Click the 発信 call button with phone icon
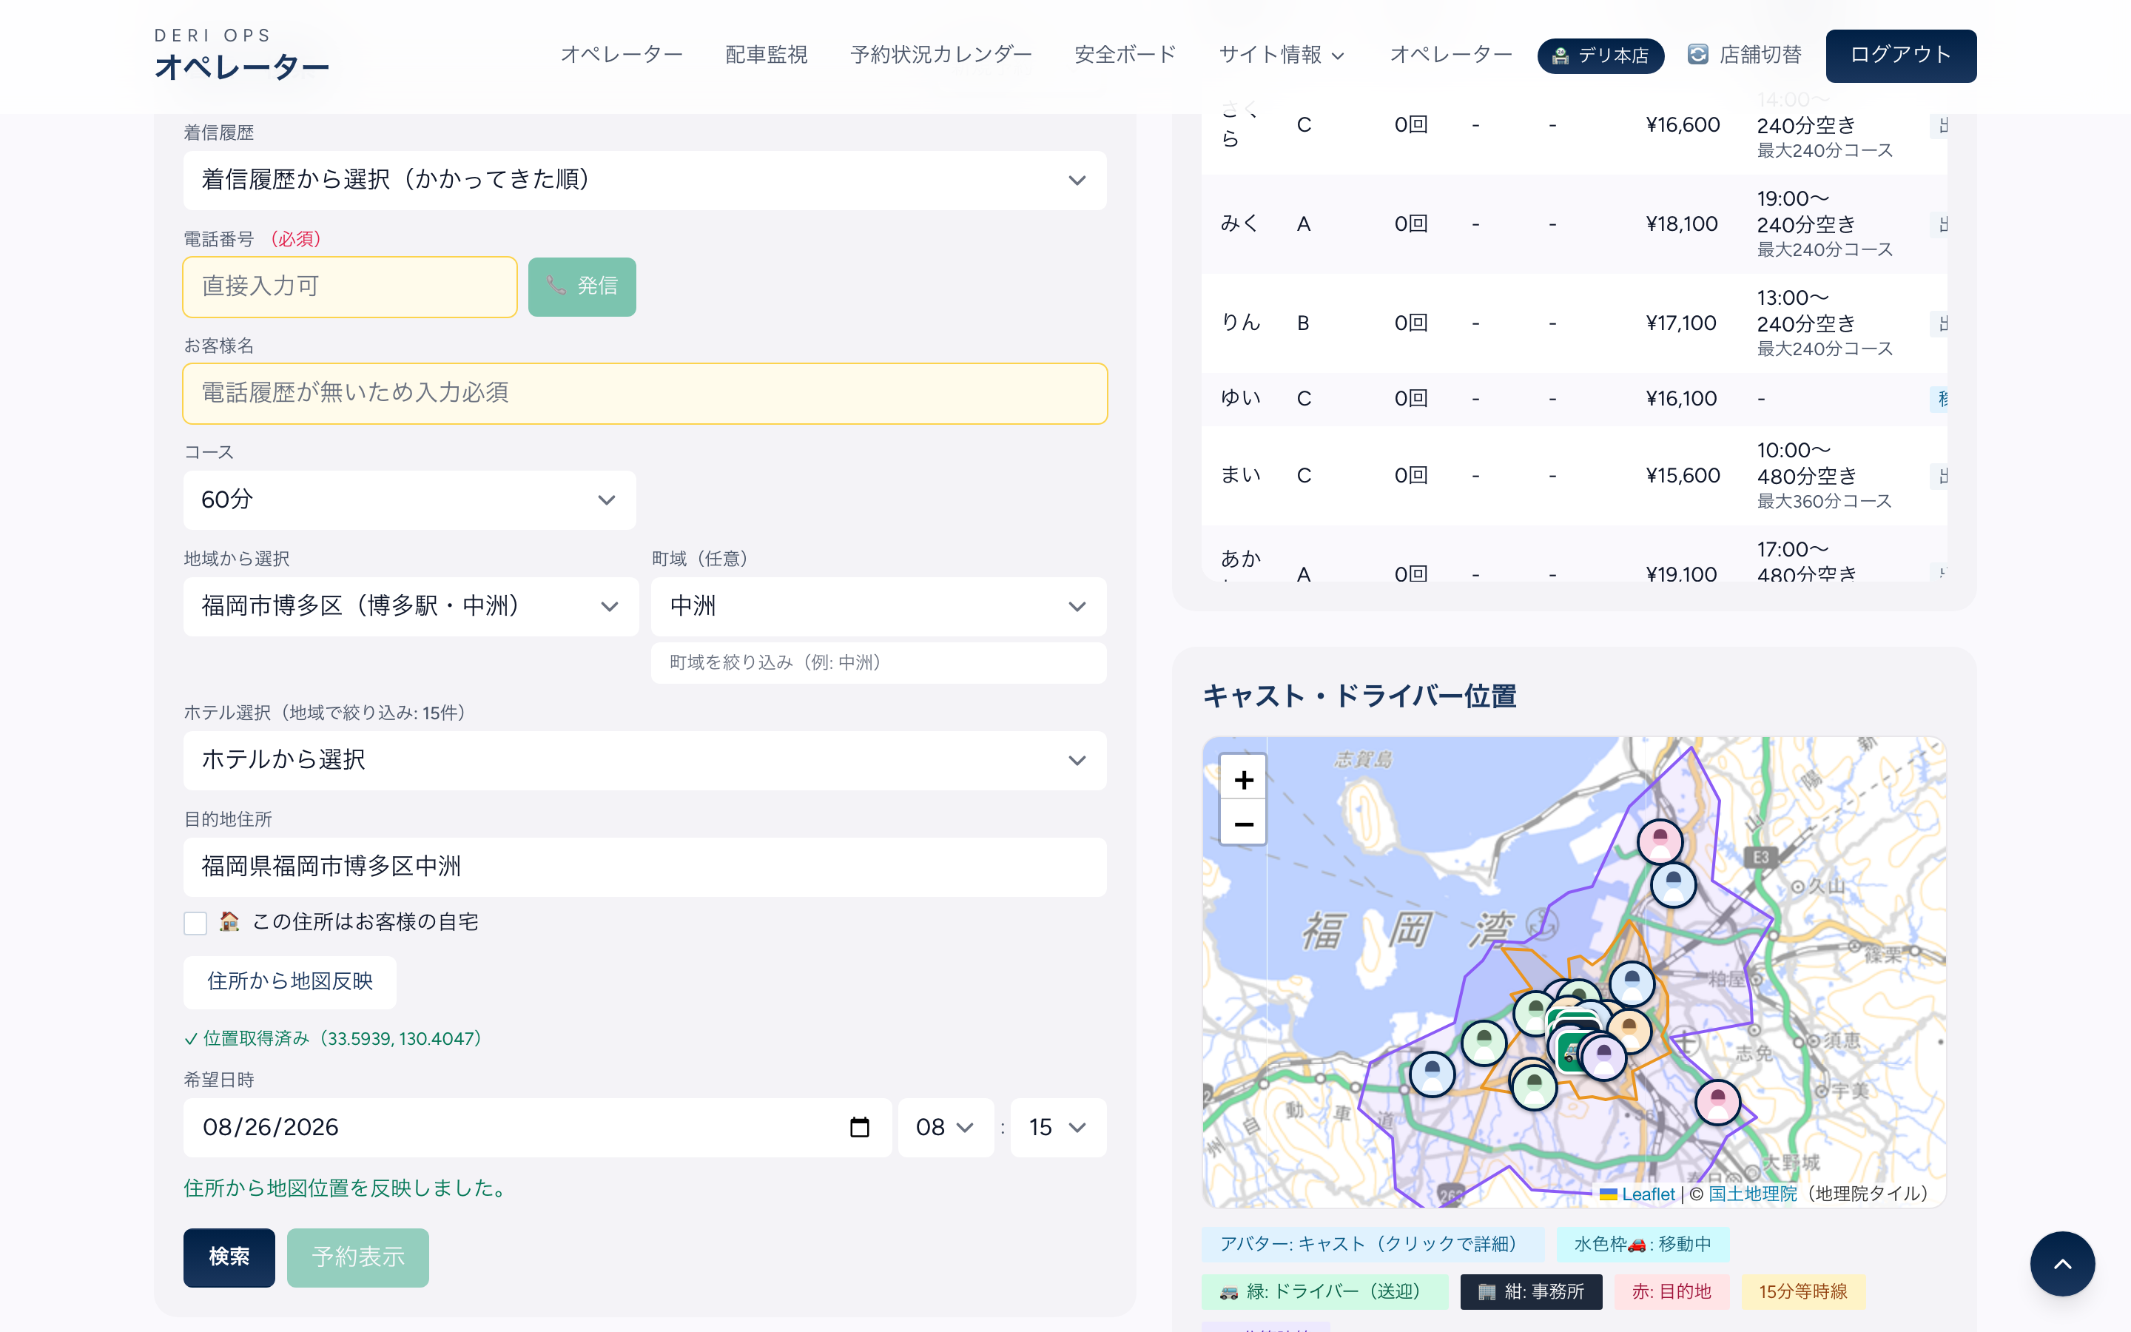The image size is (2131, 1332). coord(581,286)
